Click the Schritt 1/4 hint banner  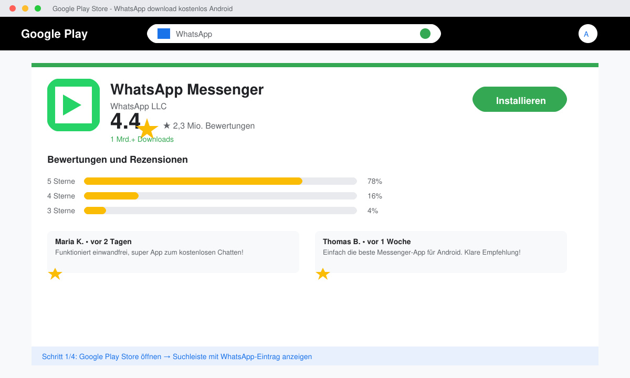pyautogui.click(x=315, y=356)
